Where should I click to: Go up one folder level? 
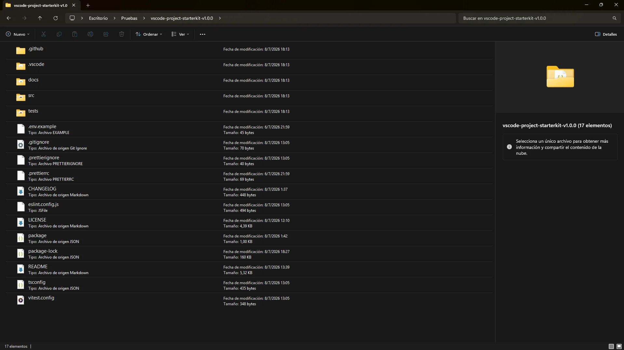[40, 18]
